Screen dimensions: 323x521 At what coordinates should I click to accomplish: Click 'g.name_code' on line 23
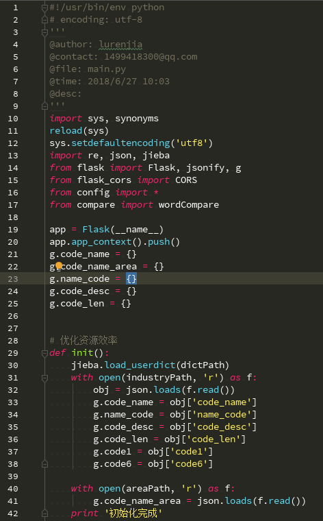click(79, 279)
